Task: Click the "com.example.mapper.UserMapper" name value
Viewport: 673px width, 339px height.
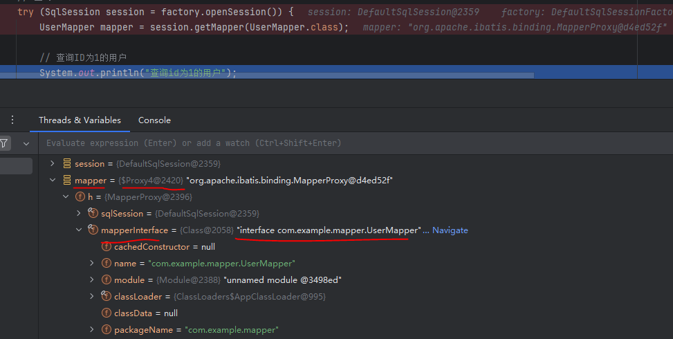Action: point(221,264)
